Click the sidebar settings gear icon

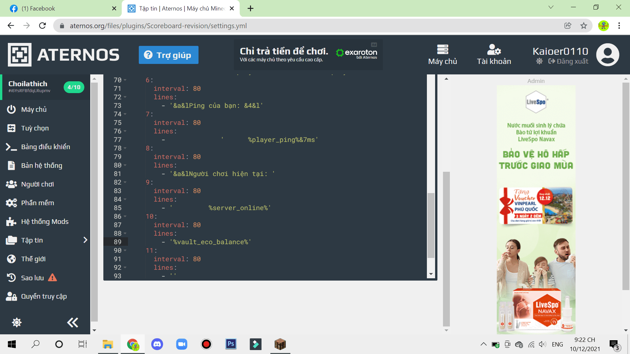[x=17, y=323]
